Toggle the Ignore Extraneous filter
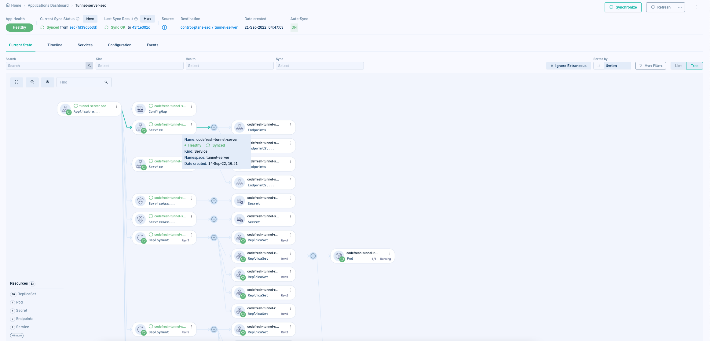Image resolution: width=710 pixels, height=341 pixels. (568, 66)
